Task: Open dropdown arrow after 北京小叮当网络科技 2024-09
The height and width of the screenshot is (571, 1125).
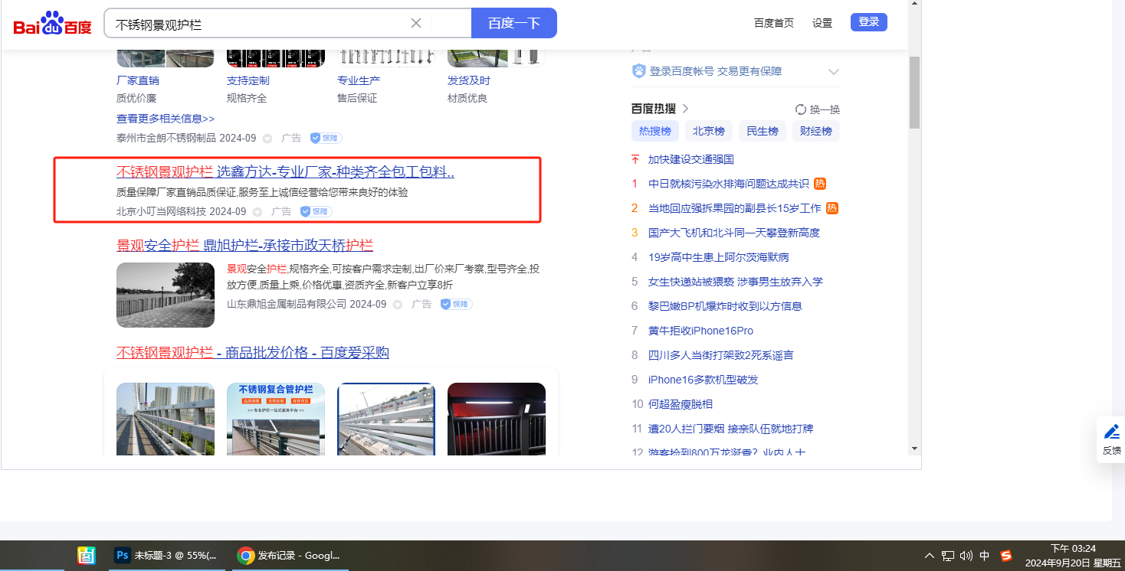Action: pyautogui.click(x=257, y=212)
